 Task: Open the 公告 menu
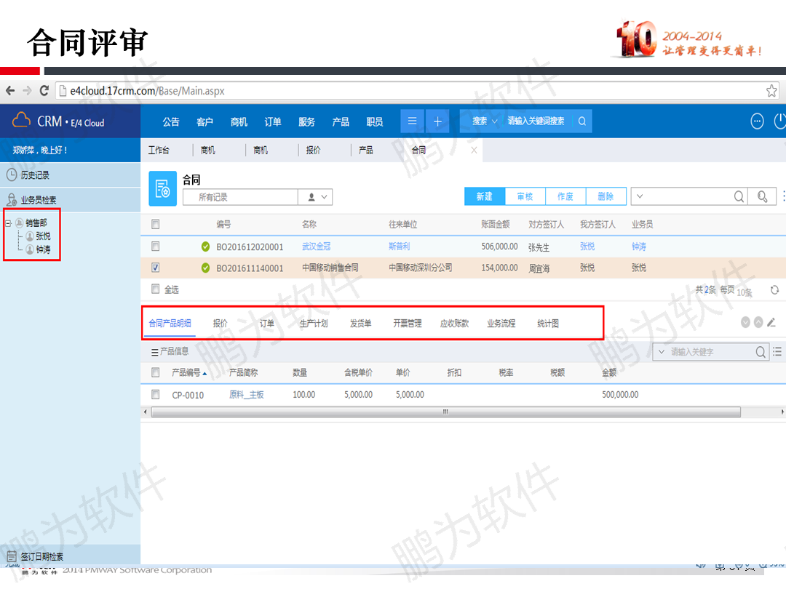pyautogui.click(x=171, y=121)
